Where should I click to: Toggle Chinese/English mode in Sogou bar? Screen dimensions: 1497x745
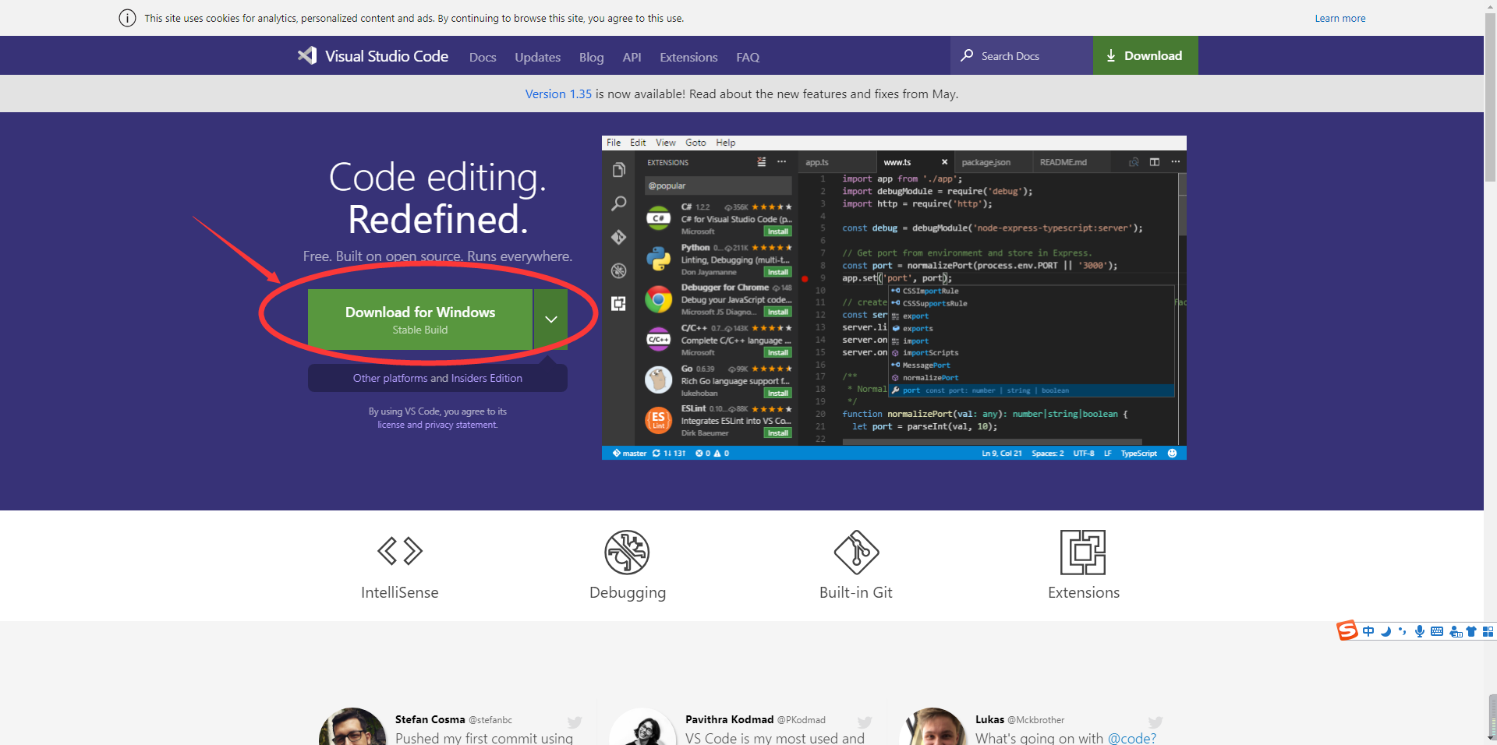pyautogui.click(x=1368, y=631)
